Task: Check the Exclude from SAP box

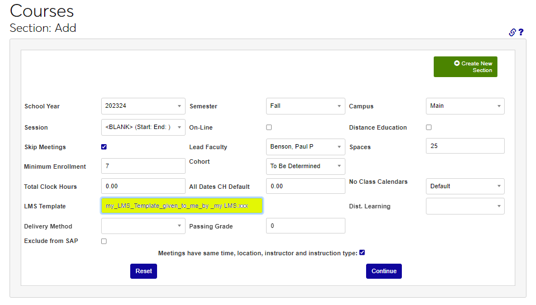Action: [x=104, y=241]
